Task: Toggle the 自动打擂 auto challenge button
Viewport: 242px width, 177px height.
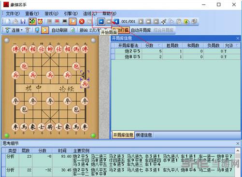Action: tap(121, 30)
